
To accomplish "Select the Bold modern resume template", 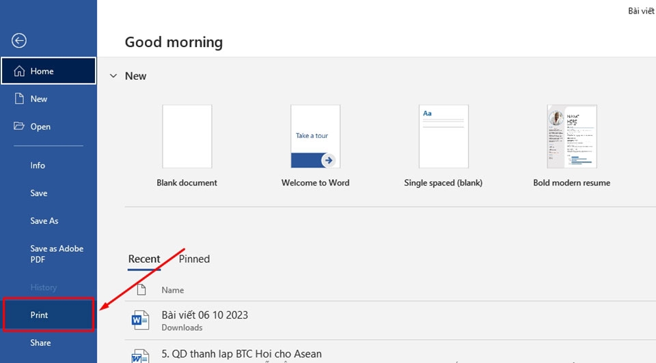I will click(x=571, y=136).
